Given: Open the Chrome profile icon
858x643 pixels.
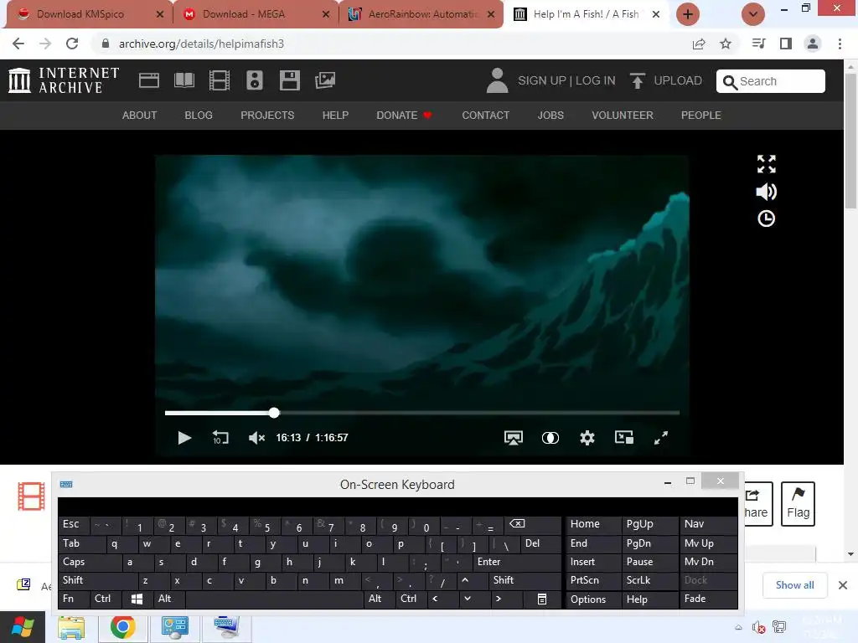Looking at the screenshot, I should [813, 44].
